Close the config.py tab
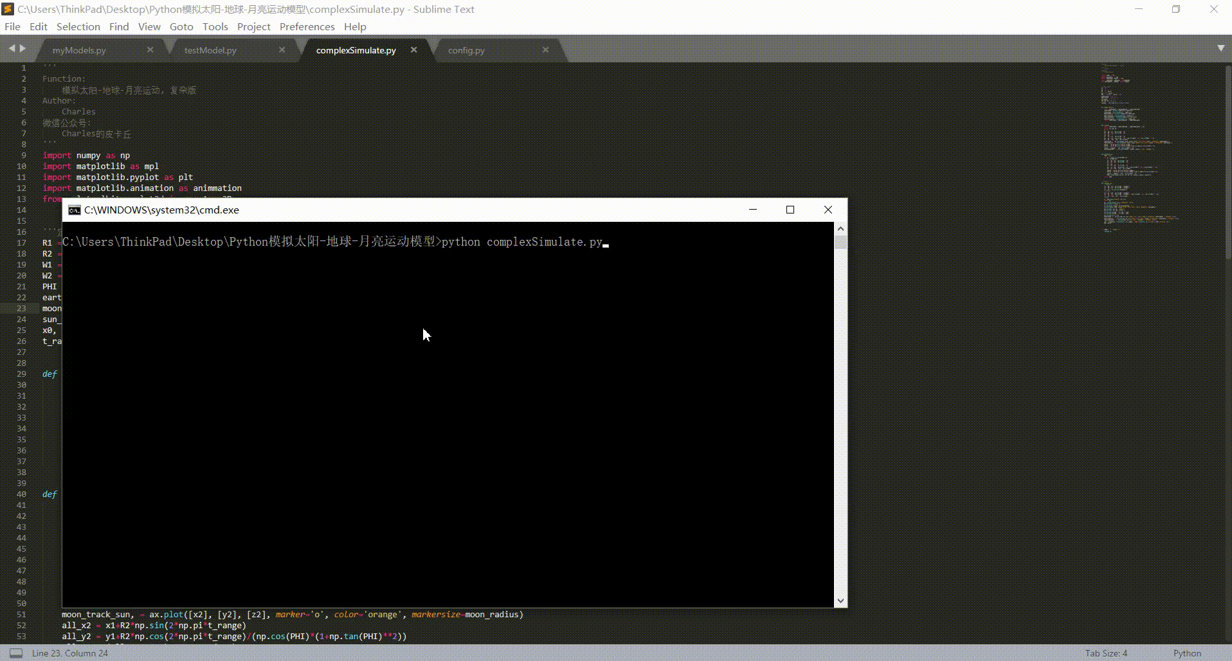 click(x=546, y=50)
